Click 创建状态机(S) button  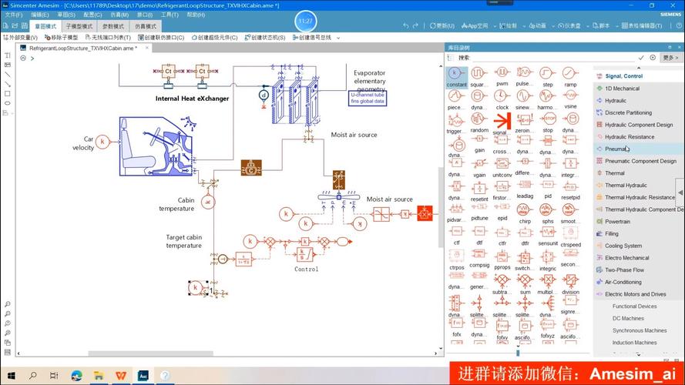[x=265, y=38]
